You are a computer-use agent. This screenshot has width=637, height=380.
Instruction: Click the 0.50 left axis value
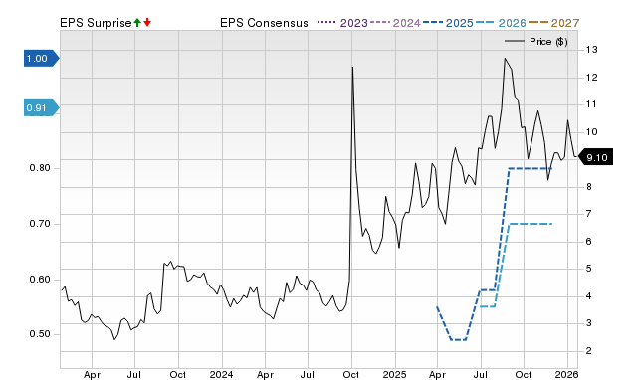[40, 334]
